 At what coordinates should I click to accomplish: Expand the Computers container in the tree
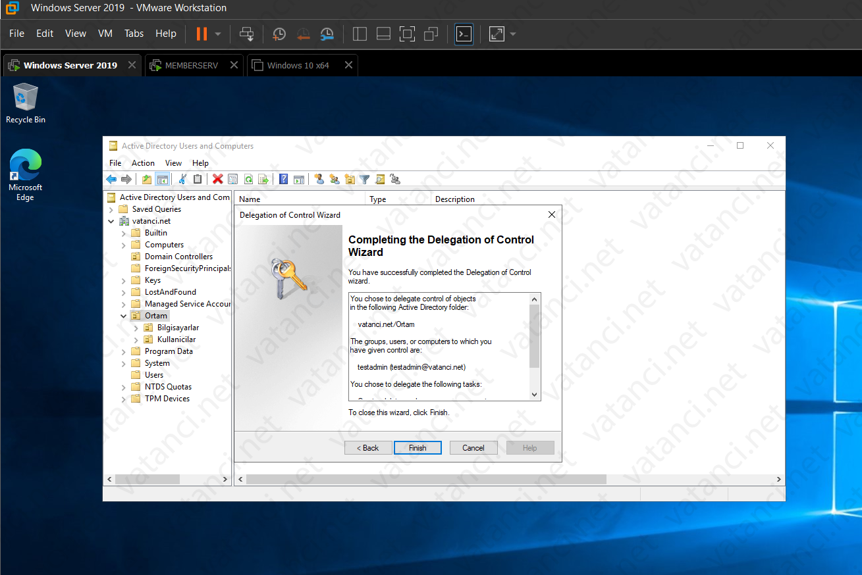pyautogui.click(x=124, y=244)
